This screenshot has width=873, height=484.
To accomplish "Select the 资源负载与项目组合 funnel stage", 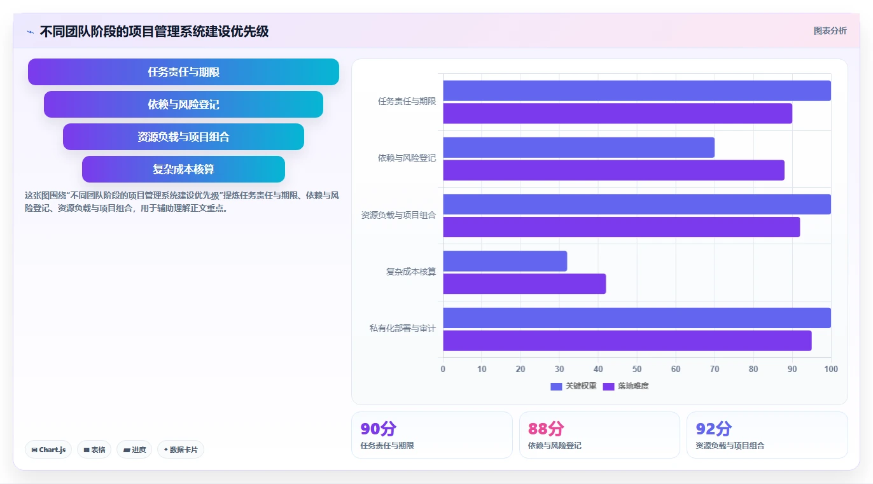I will pos(183,137).
